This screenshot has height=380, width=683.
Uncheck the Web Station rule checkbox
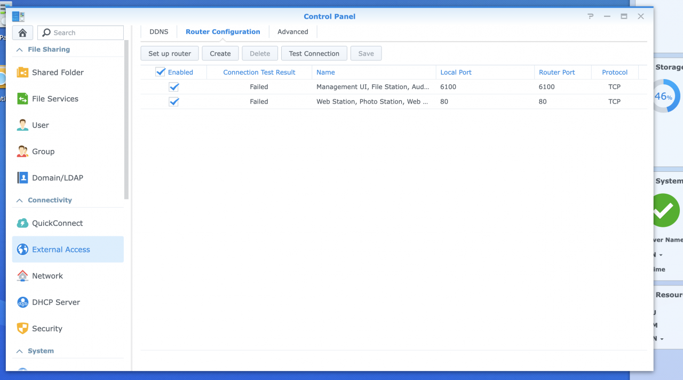tap(173, 101)
